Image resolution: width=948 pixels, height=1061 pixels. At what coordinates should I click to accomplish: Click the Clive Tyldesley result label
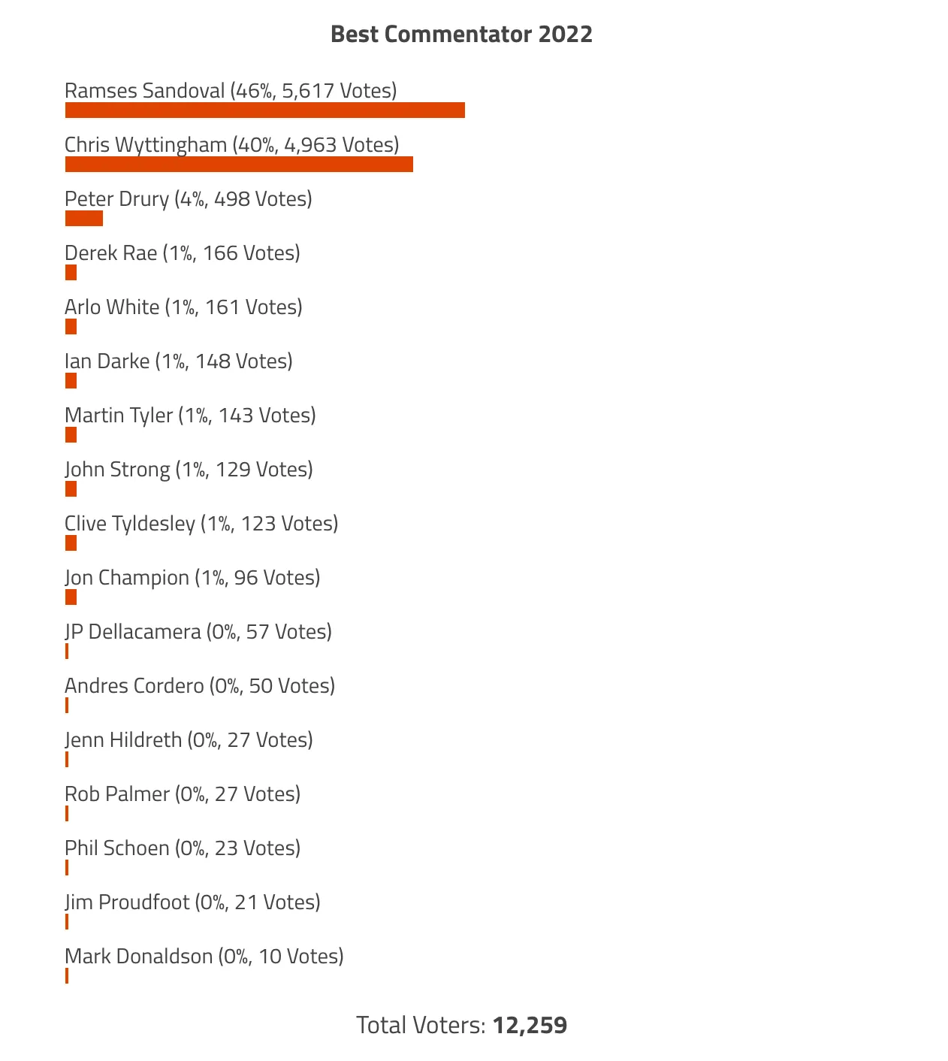[201, 524]
